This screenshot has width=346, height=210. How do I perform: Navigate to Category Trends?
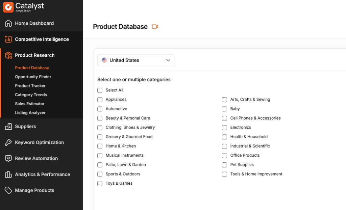click(x=31, y=95)
